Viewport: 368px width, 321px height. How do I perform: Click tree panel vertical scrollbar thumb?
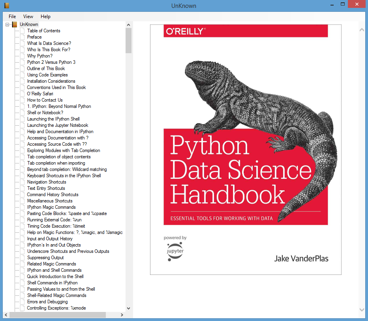coord(128,41)
